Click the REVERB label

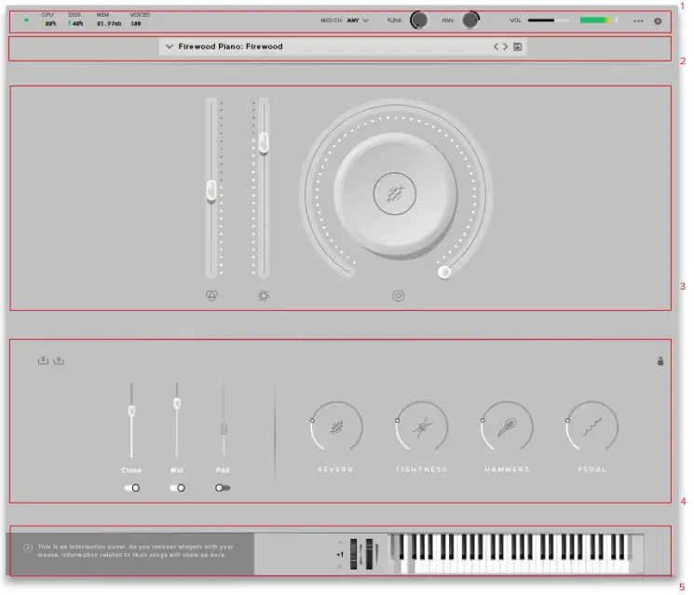point(335,469)
